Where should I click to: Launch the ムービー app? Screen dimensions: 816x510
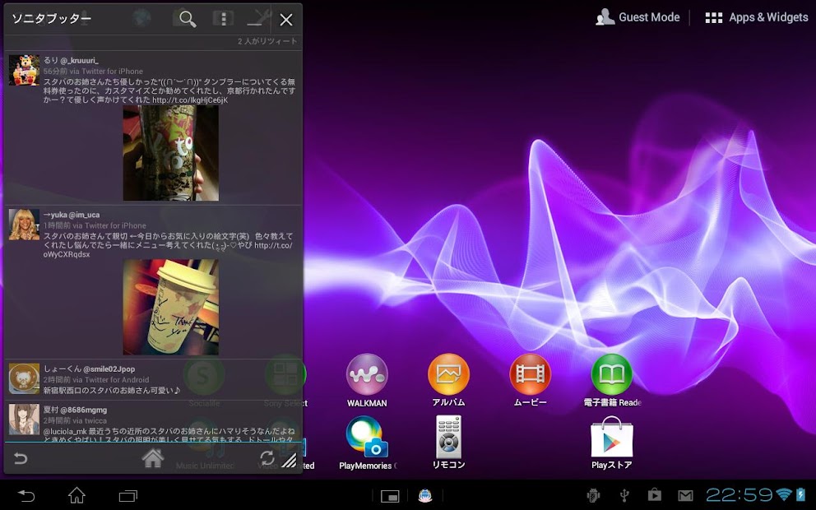[530, 380]
